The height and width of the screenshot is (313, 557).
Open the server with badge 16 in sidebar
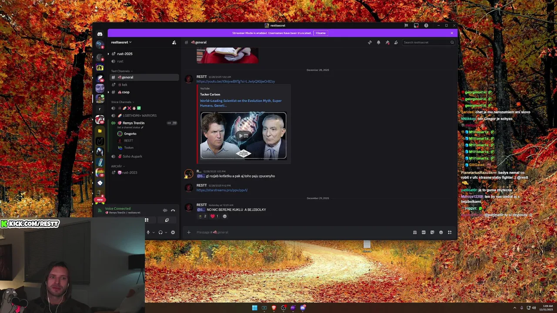point(100,78)
